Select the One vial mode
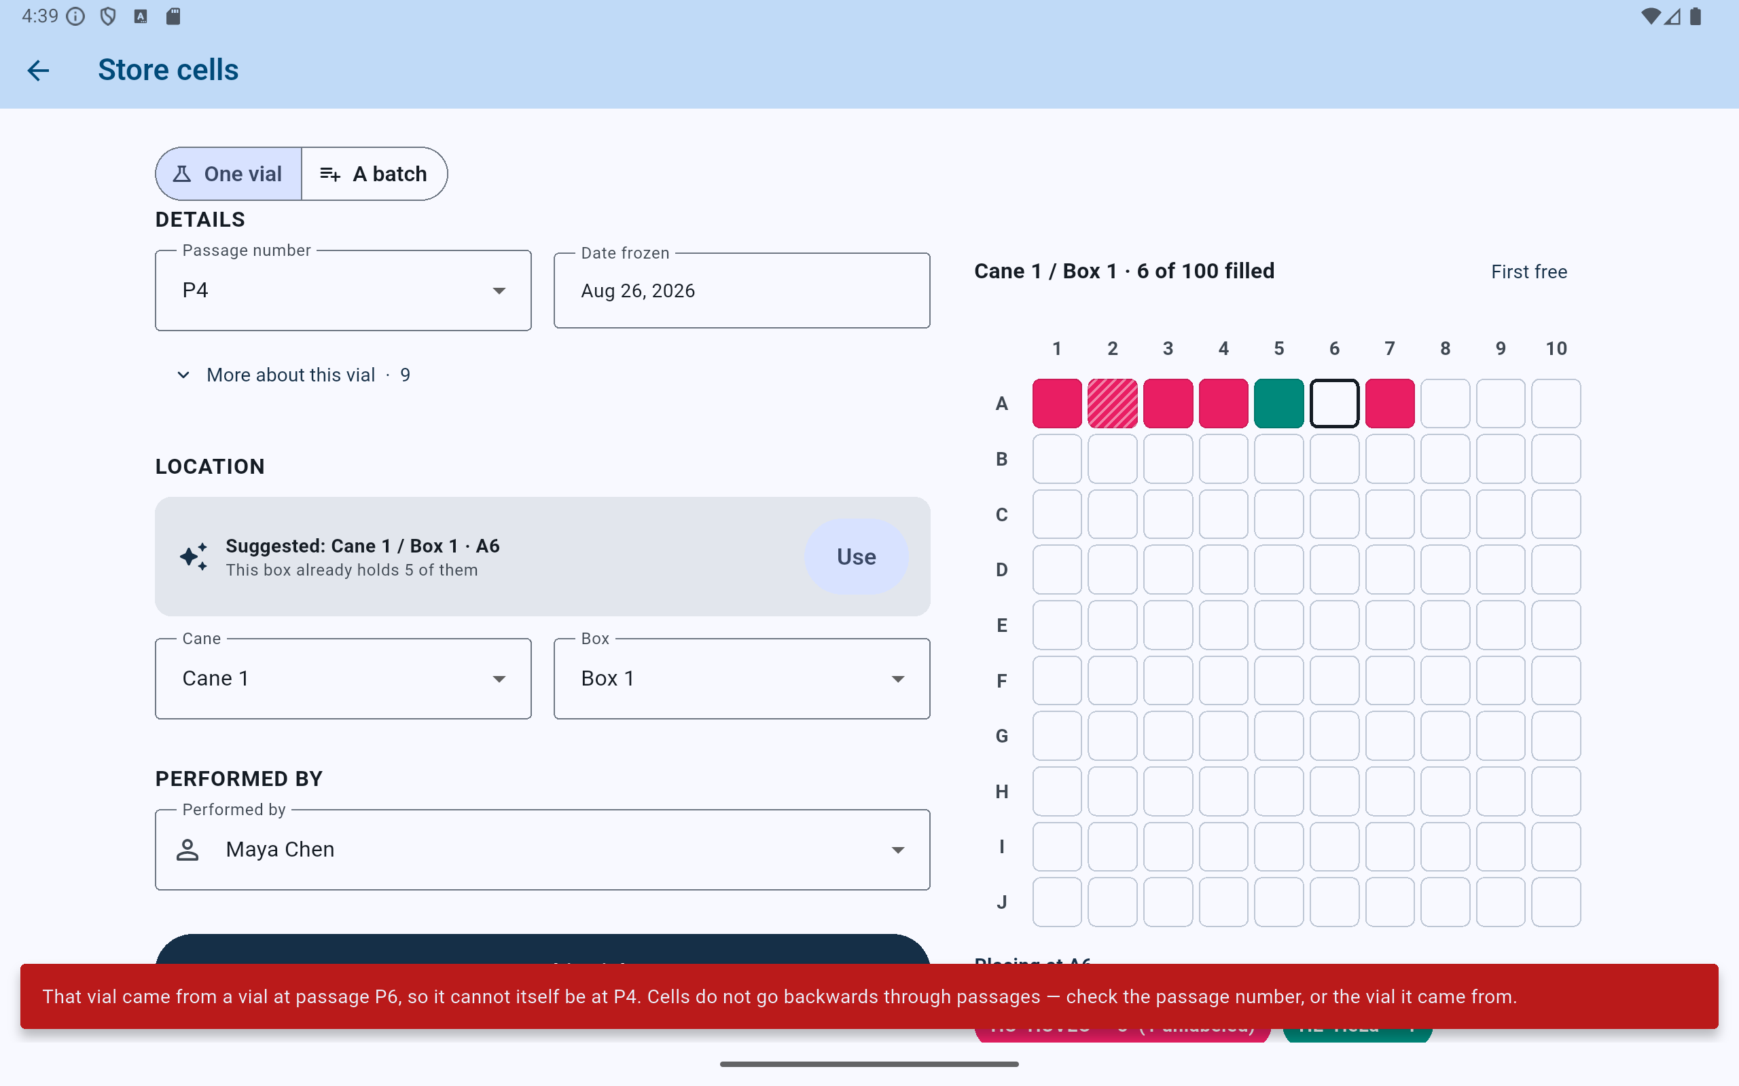 [x=228, y=174]
